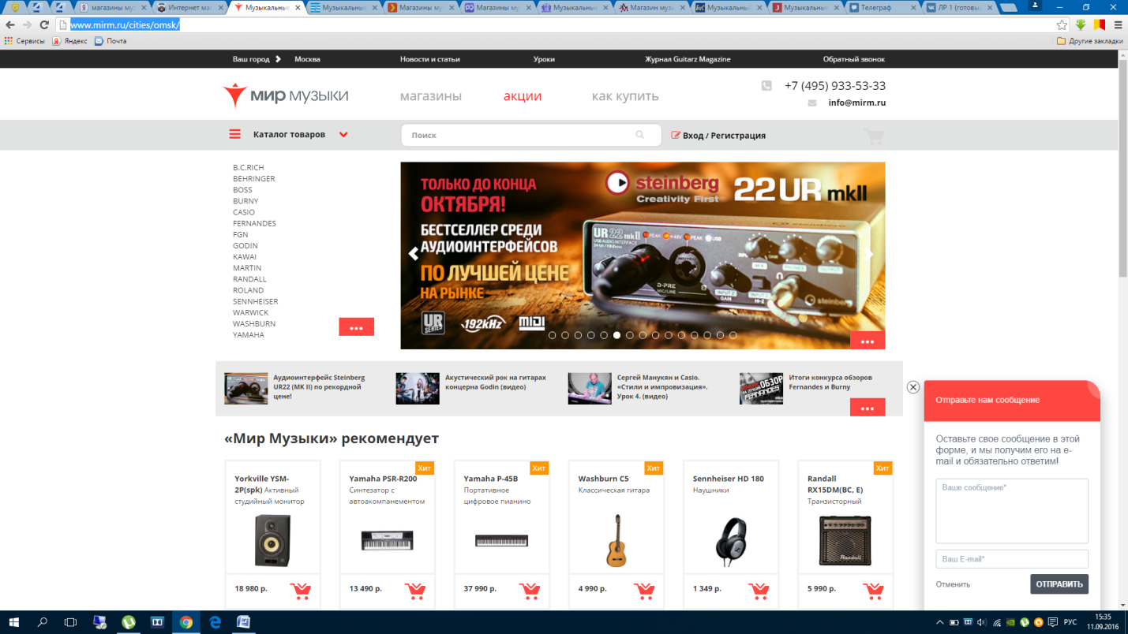Open Журнал Guitarz Magazine link
The height and width of the screenshot is (634, 1128).
pos(688,59)
